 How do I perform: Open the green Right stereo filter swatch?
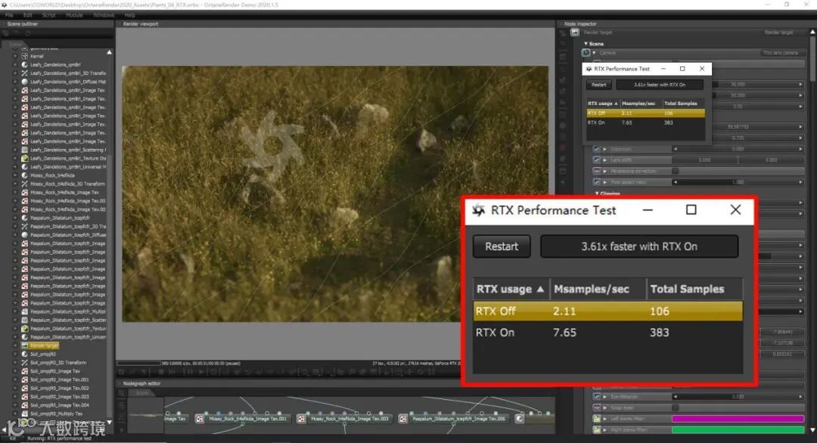point(738,430)
